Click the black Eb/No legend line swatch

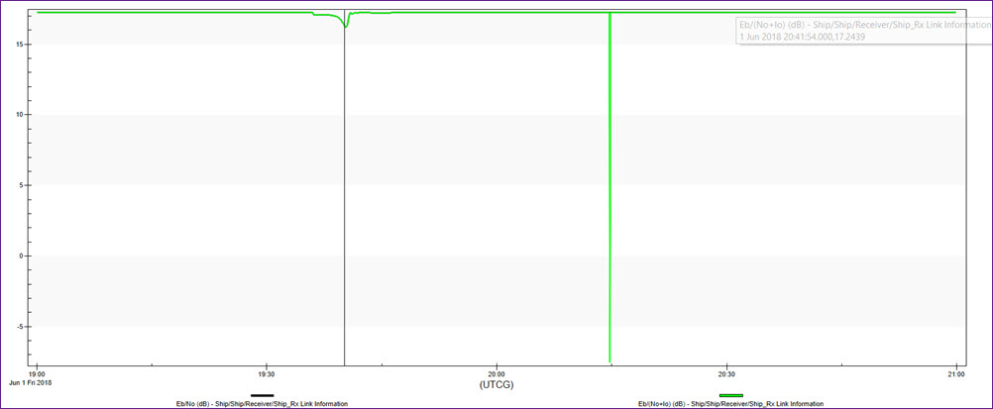[262, 395]
